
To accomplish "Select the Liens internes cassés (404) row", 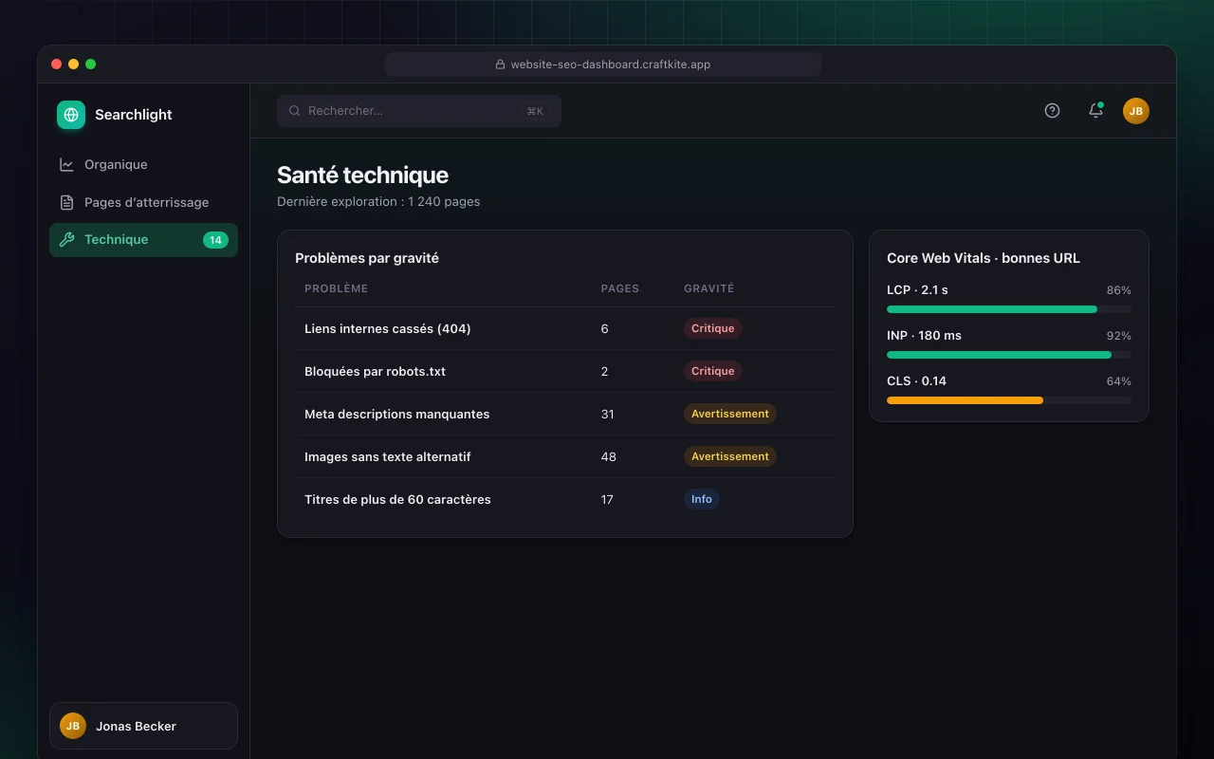I will pos(565,328).
